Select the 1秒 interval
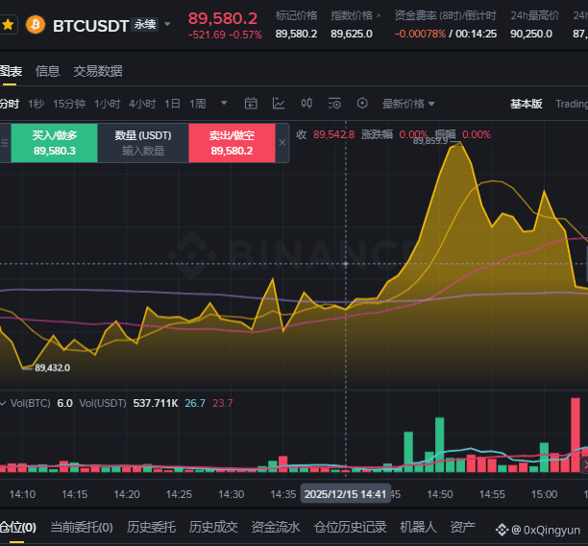This screenshot has height=546, width=588. [36, 104]
